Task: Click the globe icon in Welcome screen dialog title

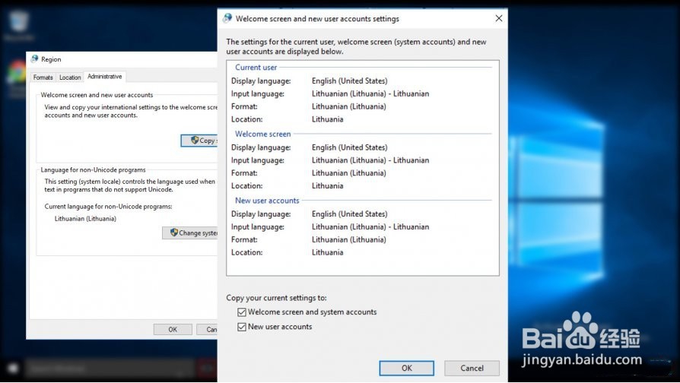Action: click(x=227, y=18)
